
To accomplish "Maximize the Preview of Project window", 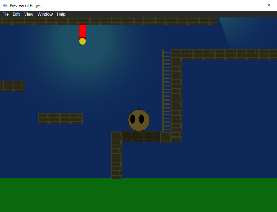I will pyautogui.click(x=253, y=5).
